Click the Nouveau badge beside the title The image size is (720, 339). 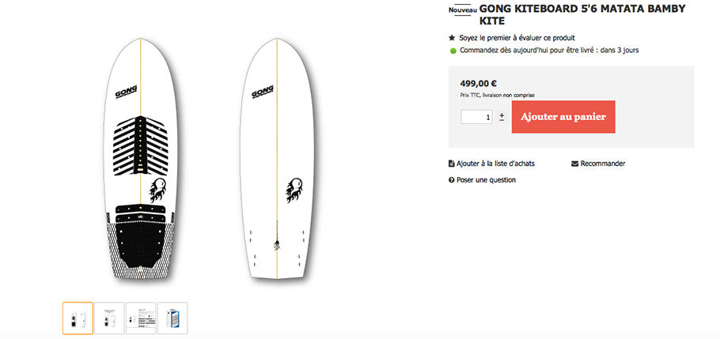[x=462, y=10]
